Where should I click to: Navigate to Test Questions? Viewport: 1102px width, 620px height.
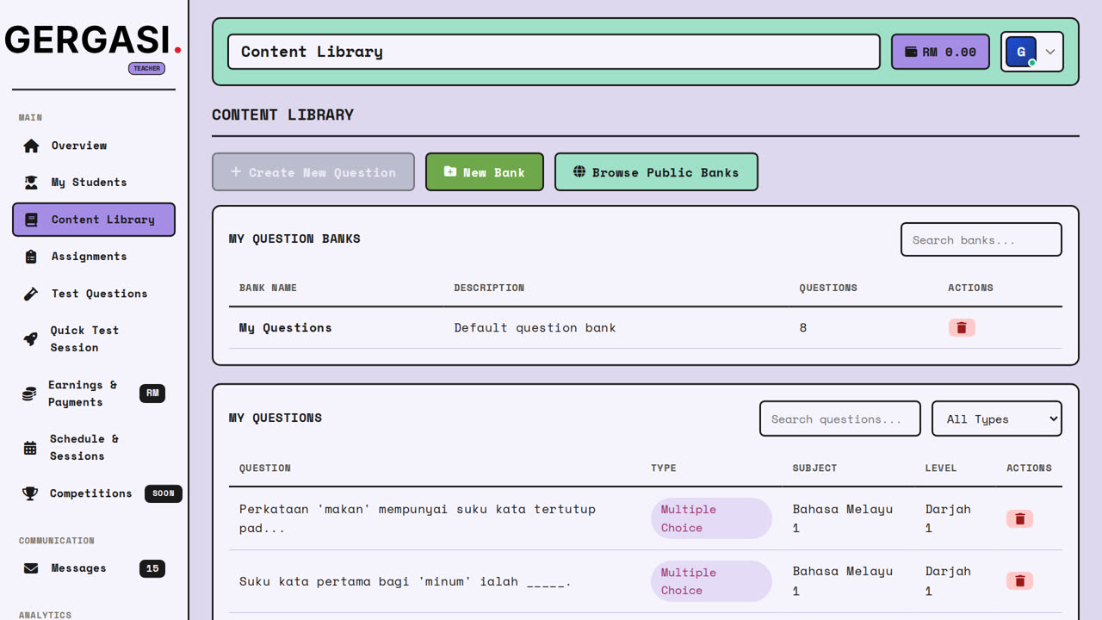tap(94, 294)
